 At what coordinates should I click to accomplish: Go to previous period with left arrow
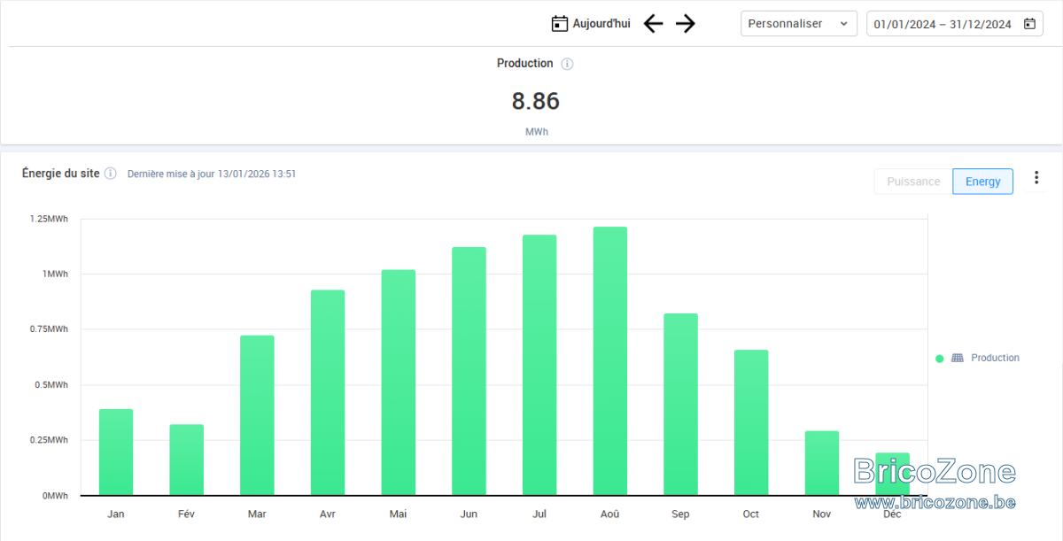653,24
